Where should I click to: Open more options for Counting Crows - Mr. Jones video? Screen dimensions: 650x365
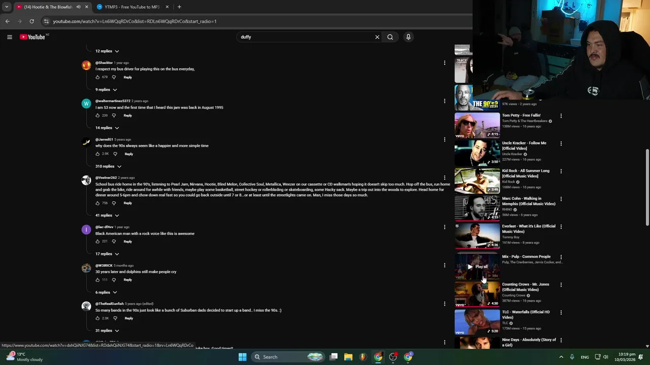click(561, 285)
